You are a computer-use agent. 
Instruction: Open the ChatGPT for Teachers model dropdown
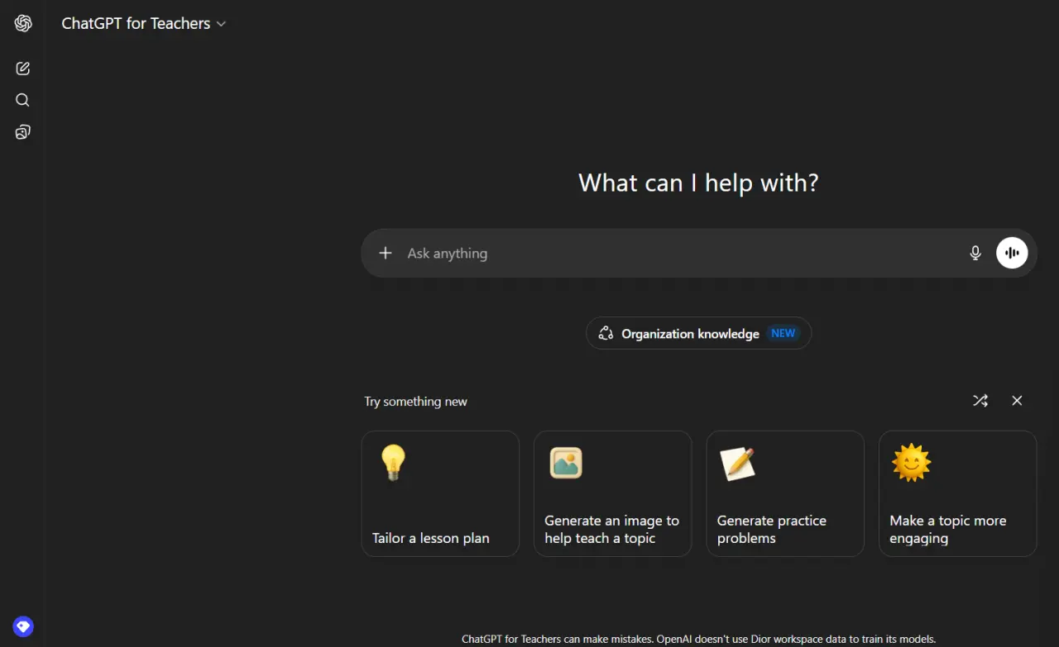[144, 24]
